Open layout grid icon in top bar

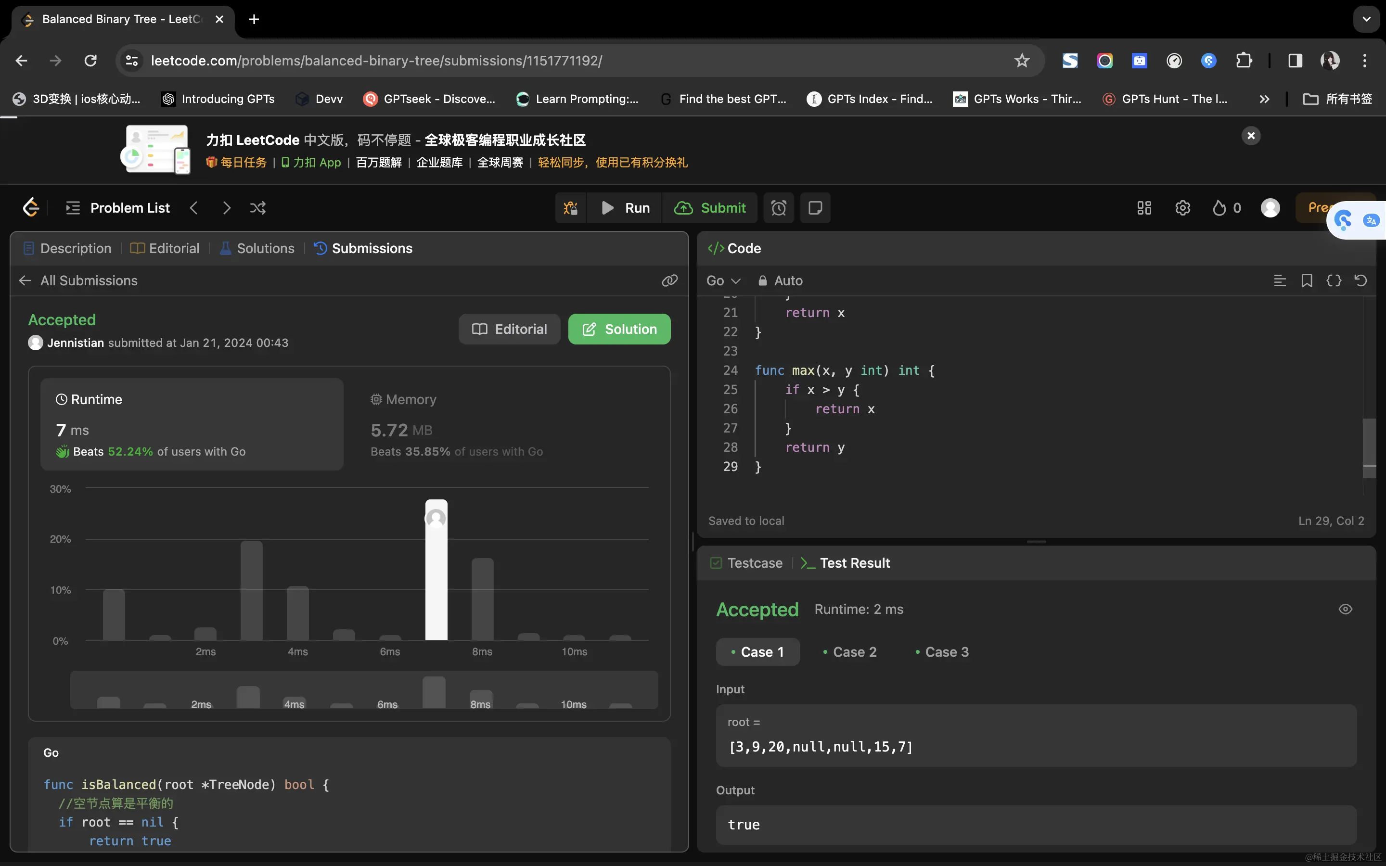coord(1144,208)
